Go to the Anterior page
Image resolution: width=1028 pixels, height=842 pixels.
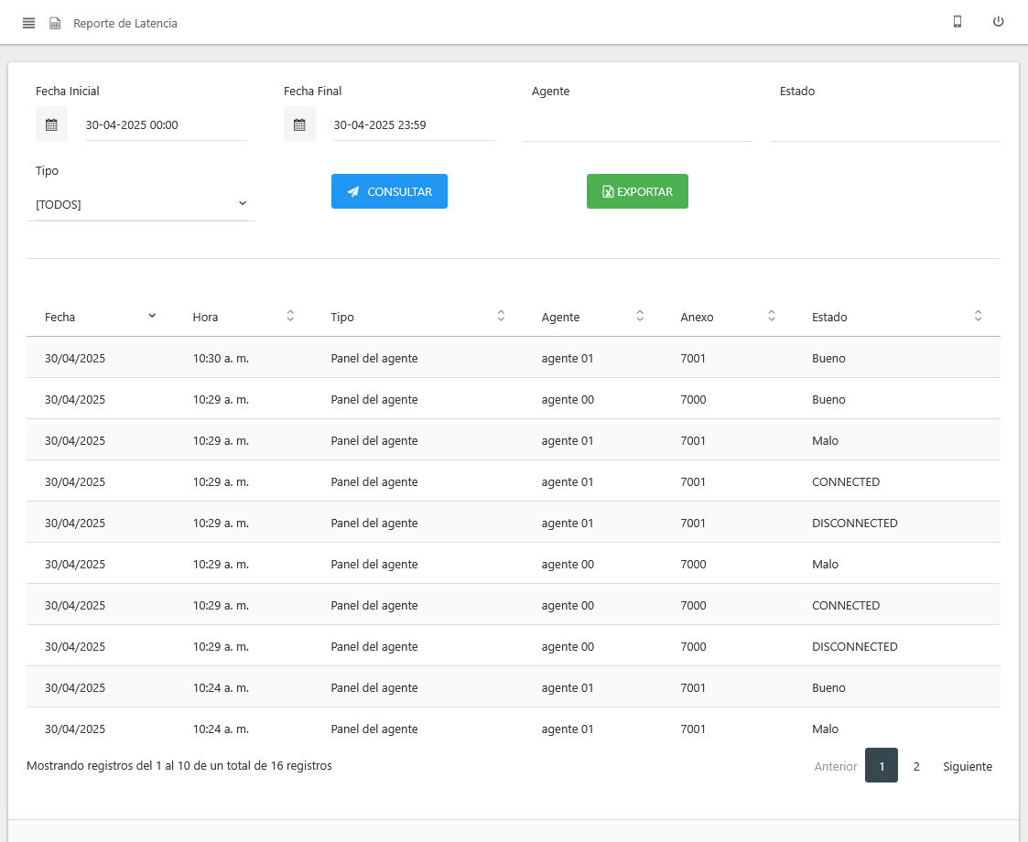coord(835,766)
